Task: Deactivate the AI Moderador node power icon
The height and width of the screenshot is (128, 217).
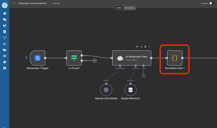Action: tap(141, 47)
